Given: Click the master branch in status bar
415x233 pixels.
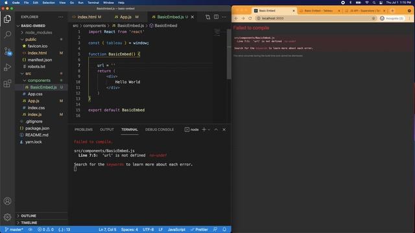Looking at the screenshot, I should click(x=14, y=230).
